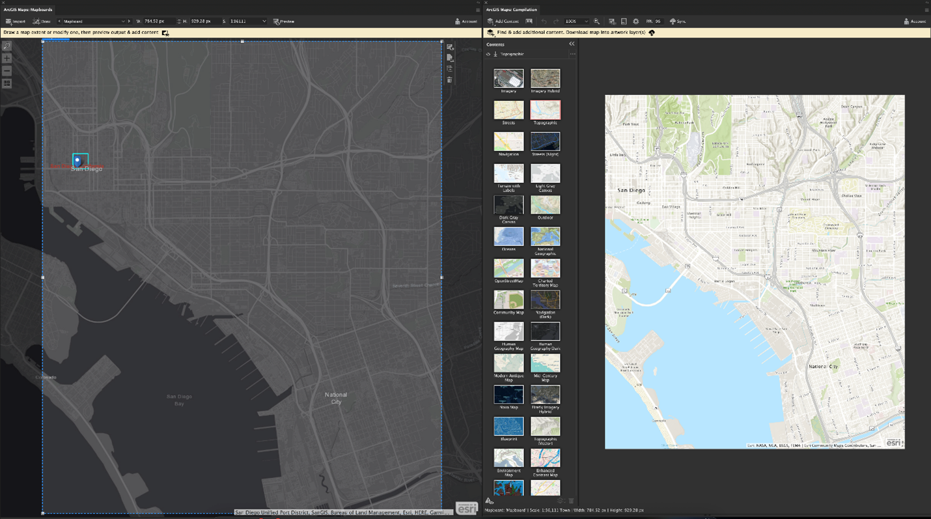Image resolution: width=931 pixels, height=519 pixels.
Task: Click the Sync cloud icon
Action: [673, 21]
